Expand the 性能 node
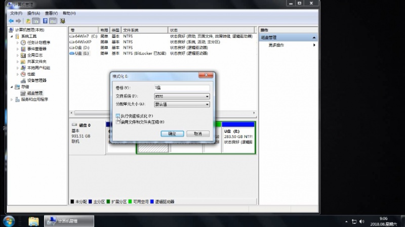 [18, 74]
